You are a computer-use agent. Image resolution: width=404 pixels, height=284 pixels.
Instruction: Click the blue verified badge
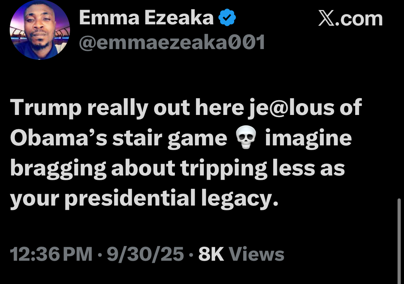pos(227,18)
